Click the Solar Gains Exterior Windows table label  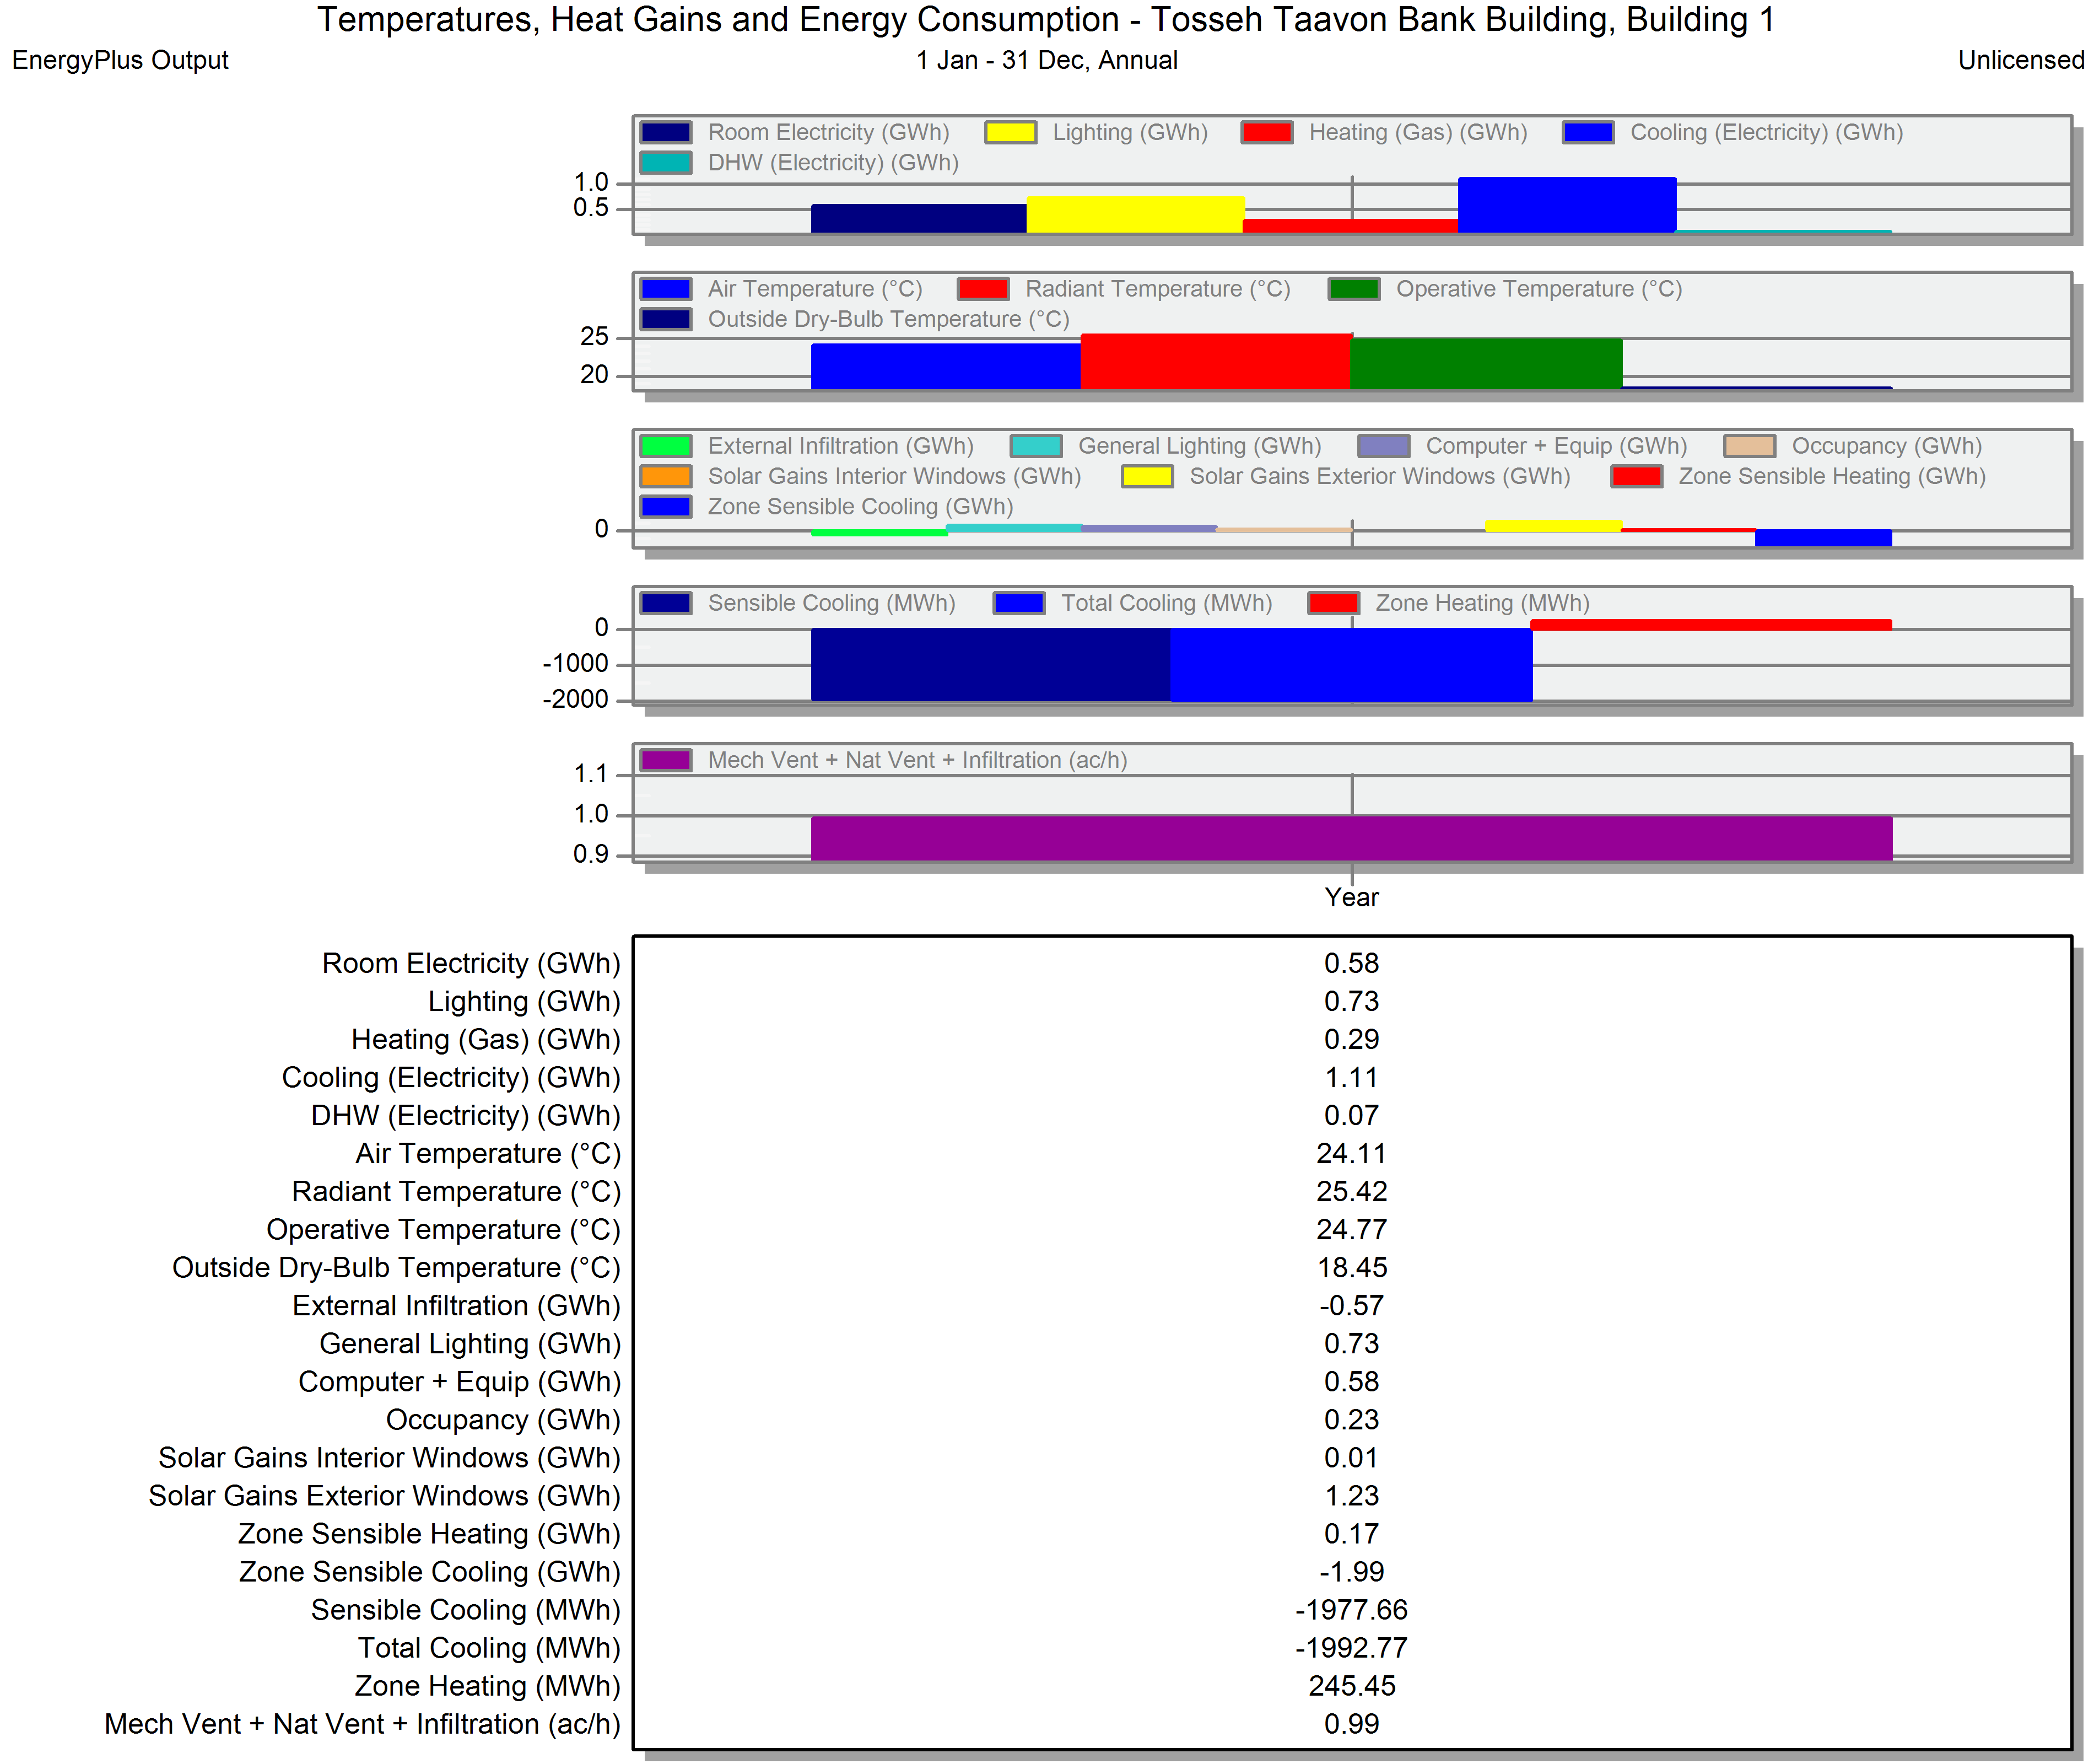pos(385,1496)
